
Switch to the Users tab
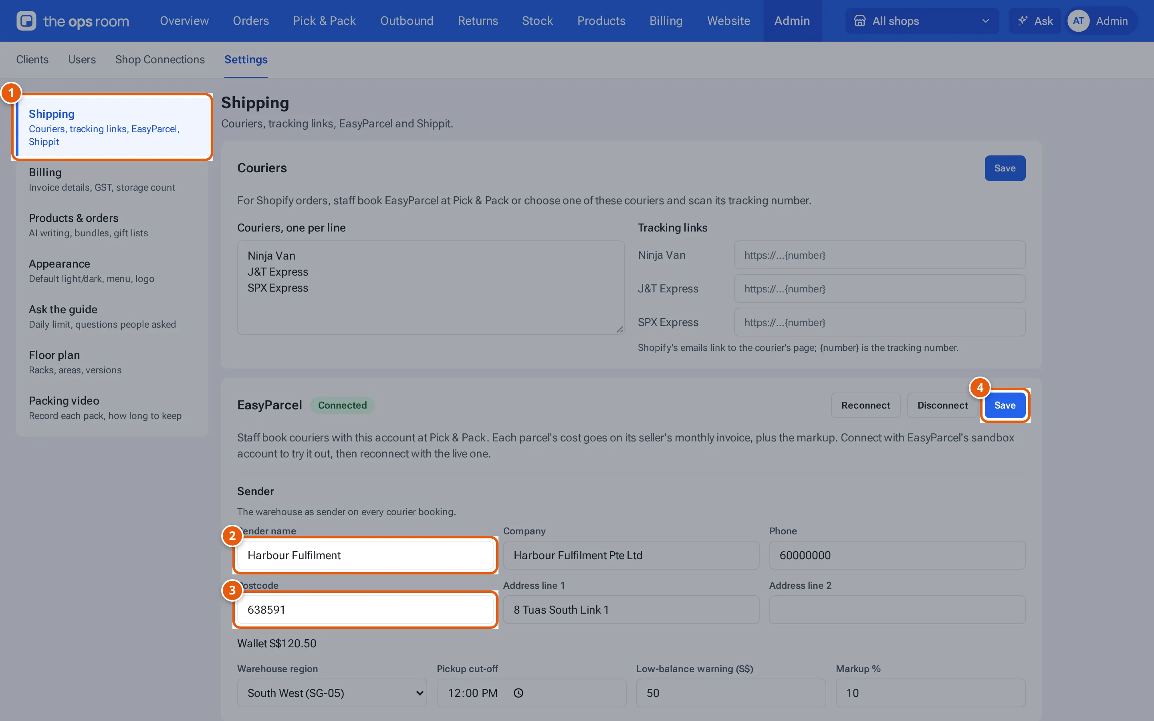(x=82, y=60)
